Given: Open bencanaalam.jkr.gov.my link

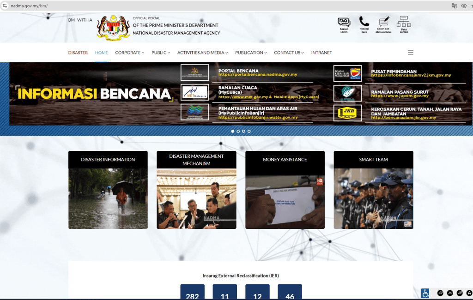Looking at the screenshot, I should click(404, 118).
